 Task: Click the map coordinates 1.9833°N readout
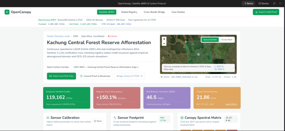tap(219, 68)
